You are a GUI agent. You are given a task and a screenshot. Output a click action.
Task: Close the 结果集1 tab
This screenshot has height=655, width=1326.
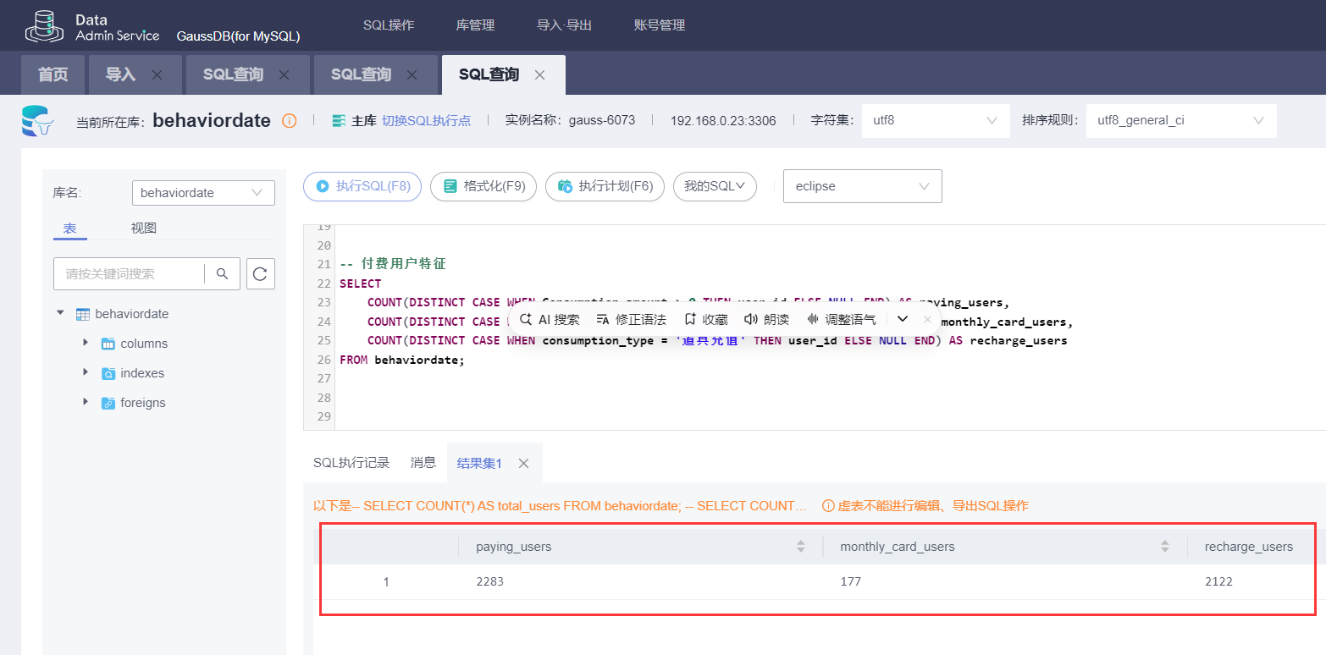click(523, 463)
